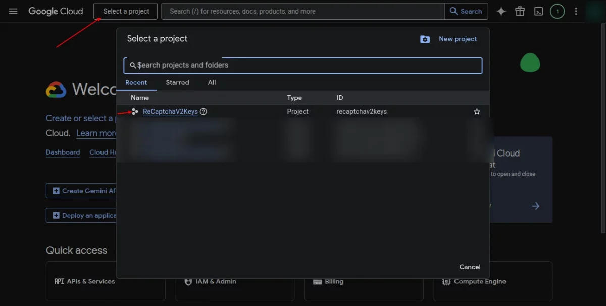Click the plus icon on Deploy an application
Screen dimensions: 606x306
click(x=56, y=215)
